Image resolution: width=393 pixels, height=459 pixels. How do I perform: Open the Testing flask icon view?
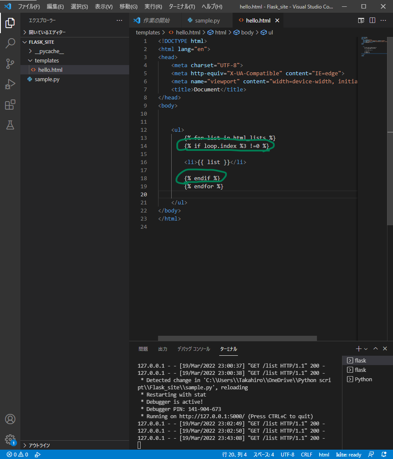point(10,125)
